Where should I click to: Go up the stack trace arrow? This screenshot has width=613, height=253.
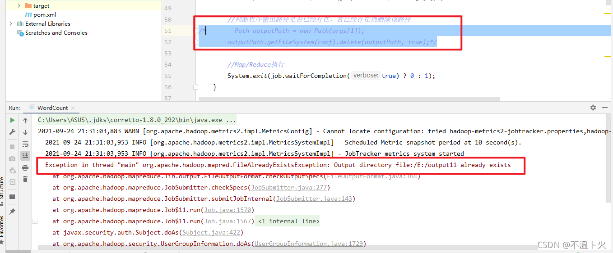pyautogui.click(x=25, y=120)
